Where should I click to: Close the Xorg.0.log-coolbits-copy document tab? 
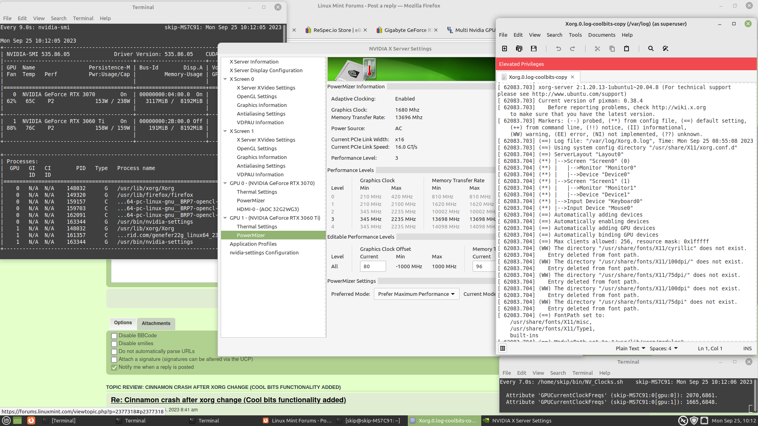(572, 77)
